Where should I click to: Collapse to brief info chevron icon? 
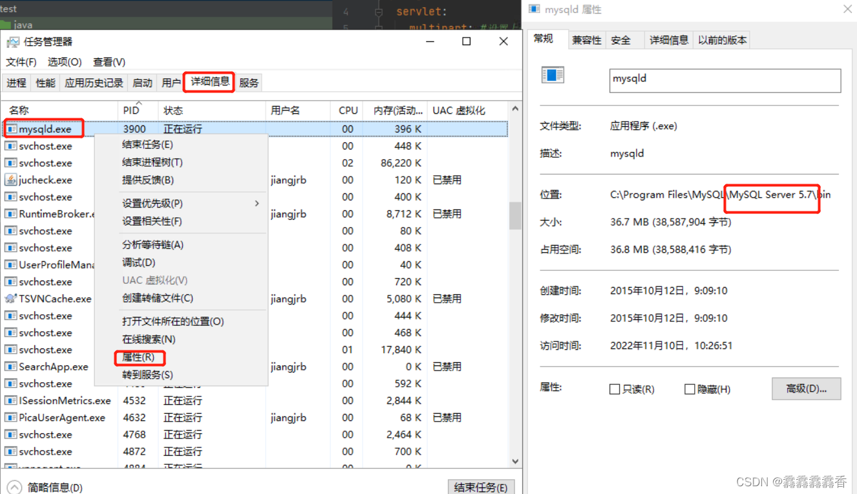click(x=14, y=487)
